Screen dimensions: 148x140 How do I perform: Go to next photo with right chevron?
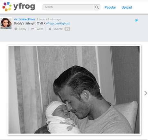pyautogui.click(x=146, y=93)
